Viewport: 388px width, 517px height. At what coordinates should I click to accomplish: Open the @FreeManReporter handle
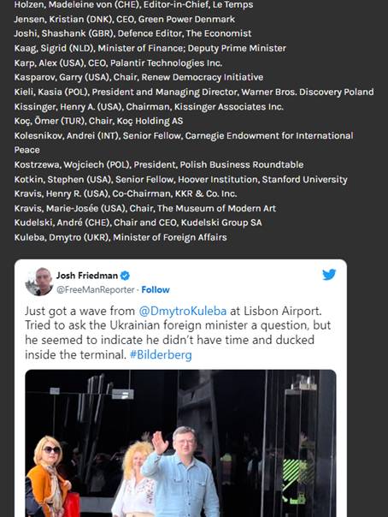pyautogui.click(x=96, y=290)
